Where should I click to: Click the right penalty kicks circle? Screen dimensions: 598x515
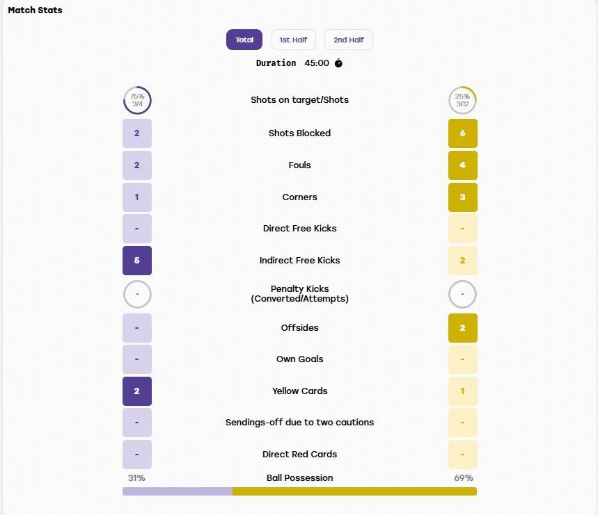pyautogui.click(x=463, y=294)
